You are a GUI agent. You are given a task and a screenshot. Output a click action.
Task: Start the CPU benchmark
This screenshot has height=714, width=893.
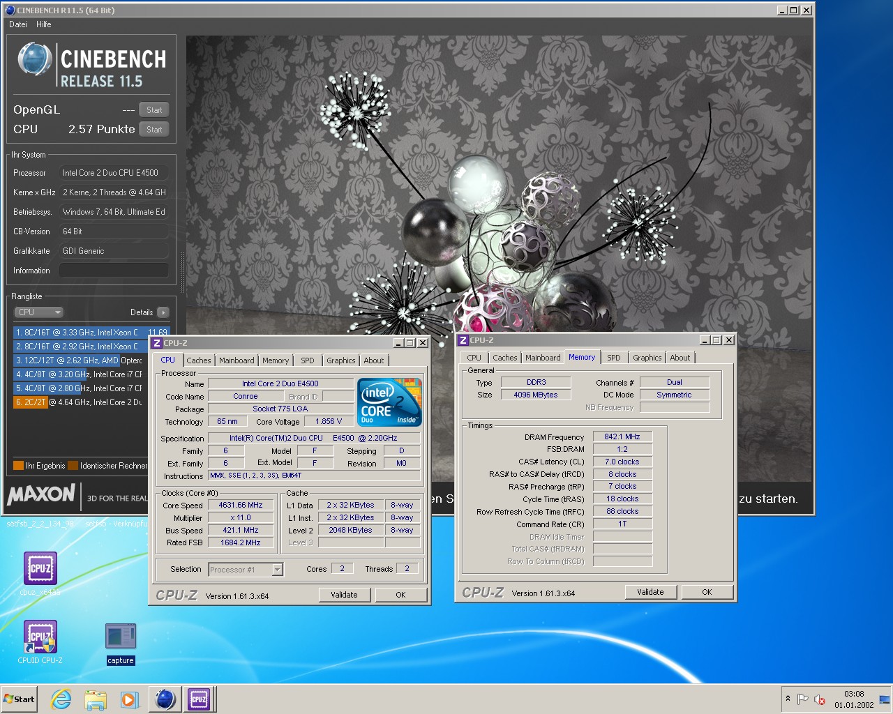click(x=154, y=130)
